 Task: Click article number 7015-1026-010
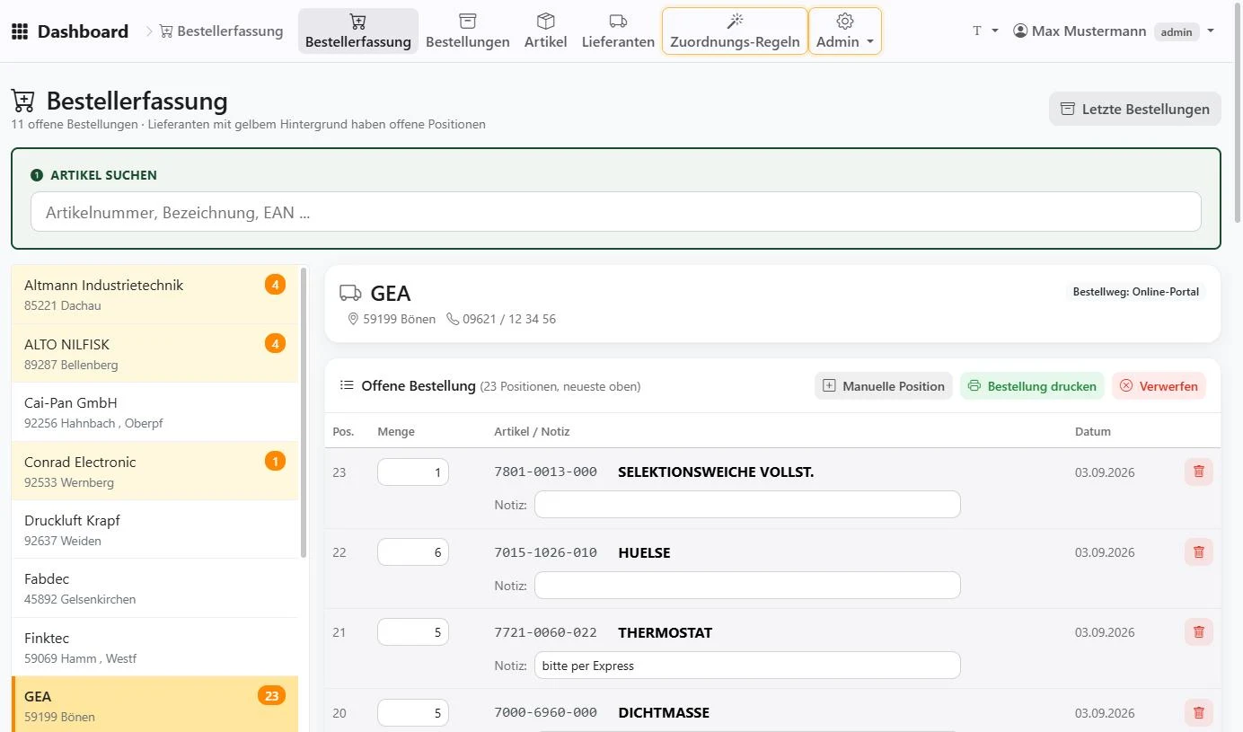[545, 552]
